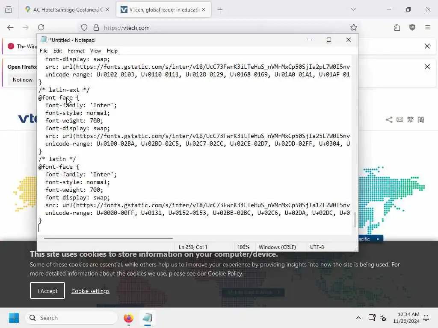Close the AC Hotel Santiago Costanera tab
The height and width of the screenshot is (328, 438).
click(107, 9)
